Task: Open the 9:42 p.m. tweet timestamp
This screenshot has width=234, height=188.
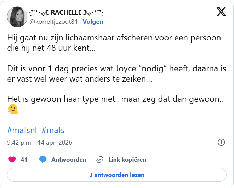Action: (40, 143)
